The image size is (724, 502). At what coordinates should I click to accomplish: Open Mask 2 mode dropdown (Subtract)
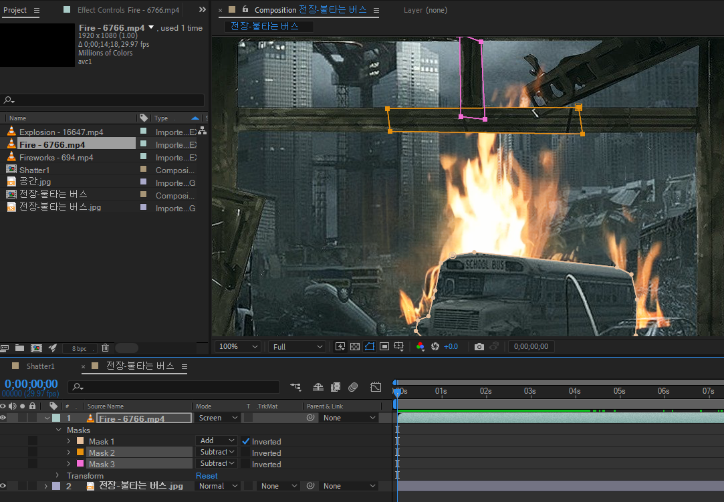pyautogui.click(x=217, y=453)
